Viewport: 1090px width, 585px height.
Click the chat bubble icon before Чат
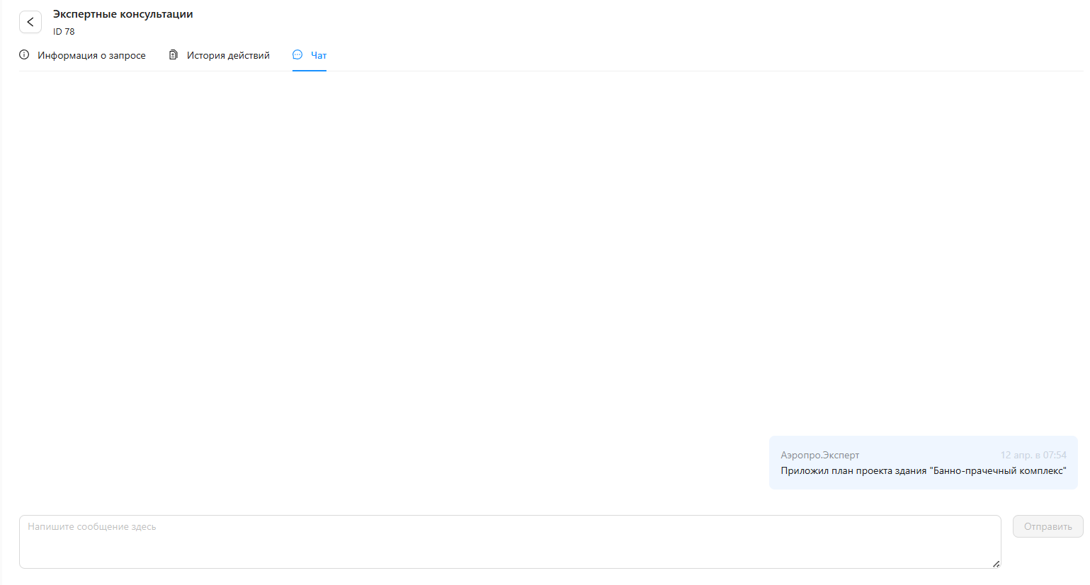tap(297, 55)
